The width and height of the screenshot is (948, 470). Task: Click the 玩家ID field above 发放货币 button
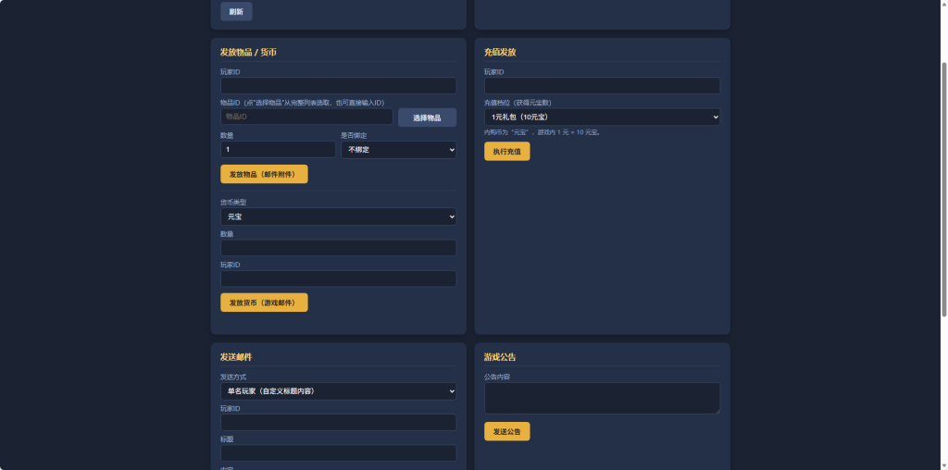338,278
